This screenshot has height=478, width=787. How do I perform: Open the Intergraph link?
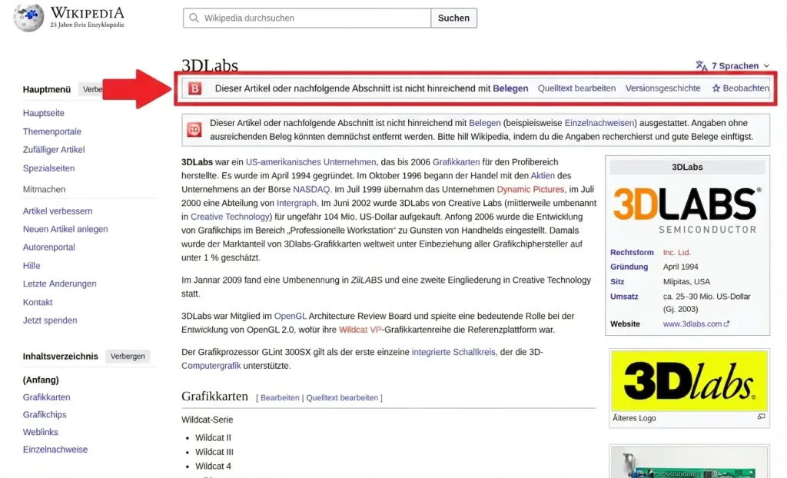296,203
